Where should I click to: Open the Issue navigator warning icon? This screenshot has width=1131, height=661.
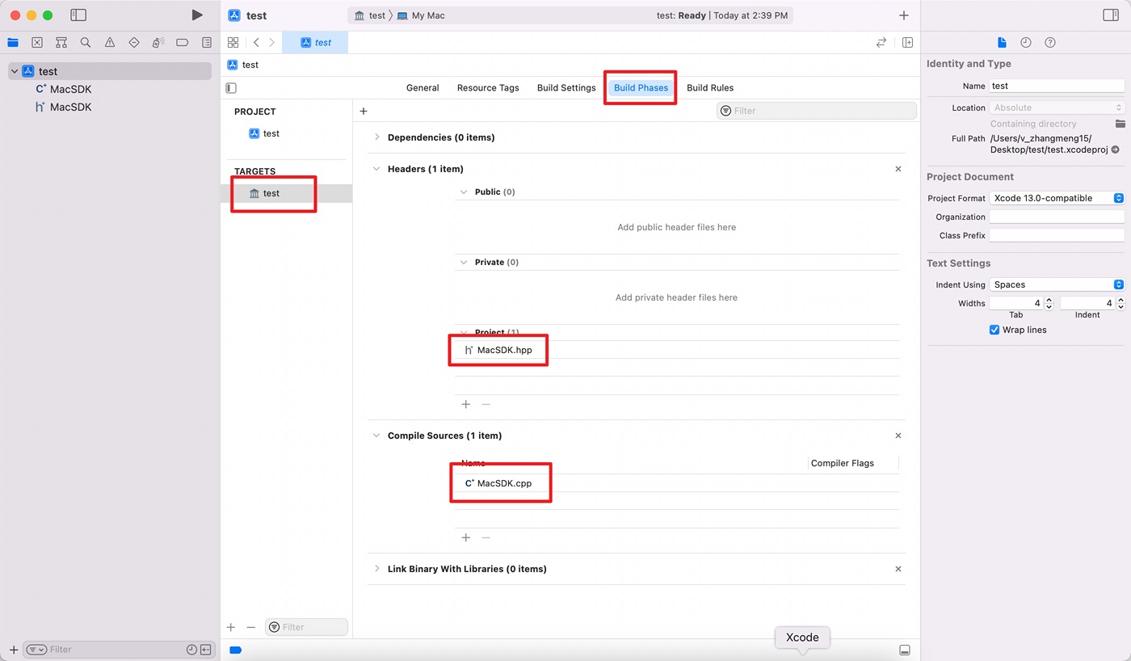click(x=110, y=43)
